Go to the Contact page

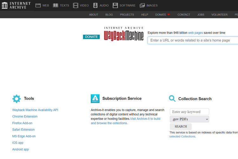pos(184,15)
